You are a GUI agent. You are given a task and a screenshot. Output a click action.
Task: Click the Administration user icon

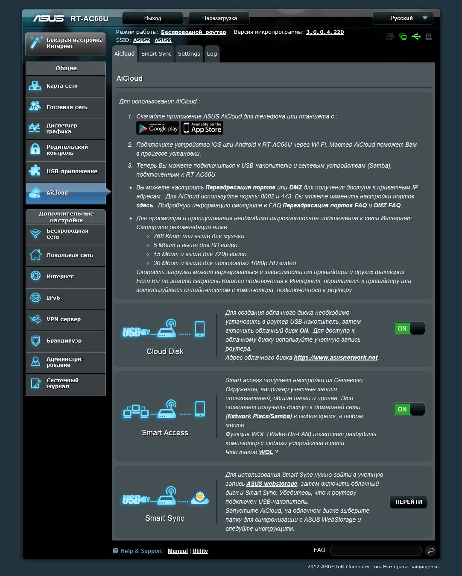[35, 362]
